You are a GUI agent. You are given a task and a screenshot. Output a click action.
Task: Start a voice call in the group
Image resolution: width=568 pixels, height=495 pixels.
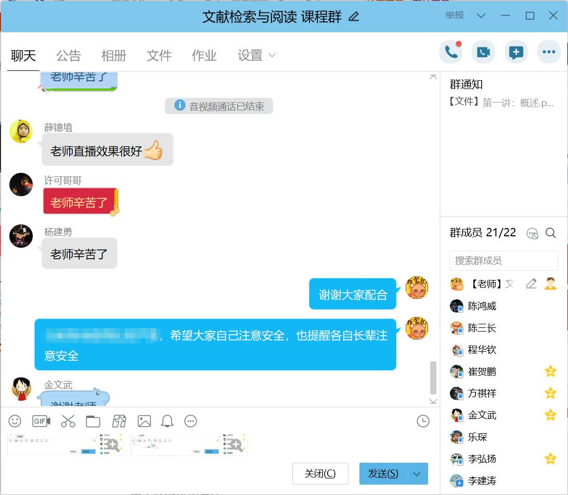(450, 52)
